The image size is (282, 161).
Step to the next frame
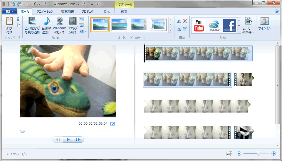(78, 139)
